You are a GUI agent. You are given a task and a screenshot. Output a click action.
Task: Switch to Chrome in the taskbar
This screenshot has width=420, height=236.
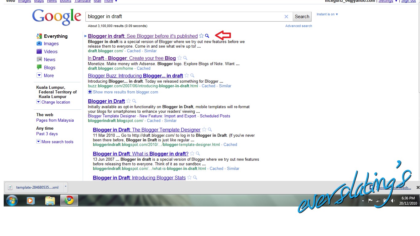pyautogui.click(x=69, y=201)
